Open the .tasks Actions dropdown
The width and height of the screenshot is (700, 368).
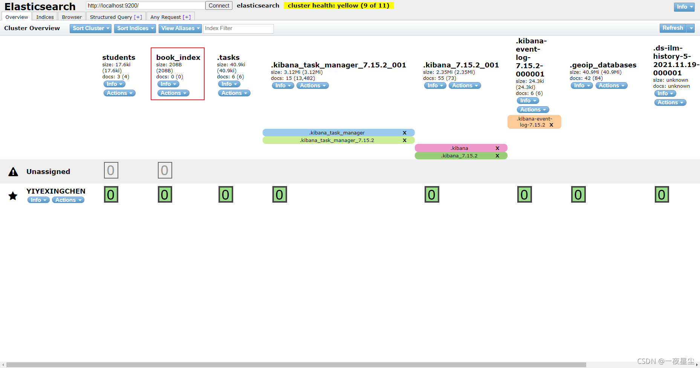pos(234,93)
